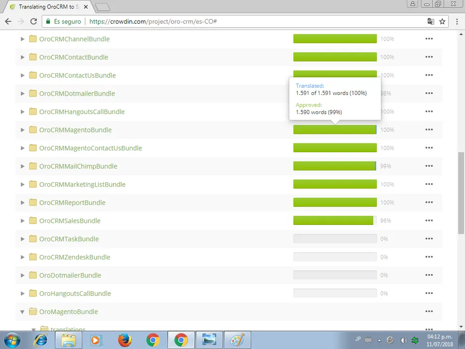The height and width of the screenshot is (349, 465).
Task: Click the OroCRMMagentoBundle progress bar
Action: [x=335, y=129]
